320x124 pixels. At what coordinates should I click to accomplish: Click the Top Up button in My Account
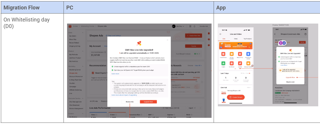click(194, 46)
